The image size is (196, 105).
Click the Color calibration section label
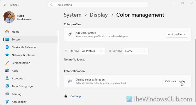click(x=74, y=71)
